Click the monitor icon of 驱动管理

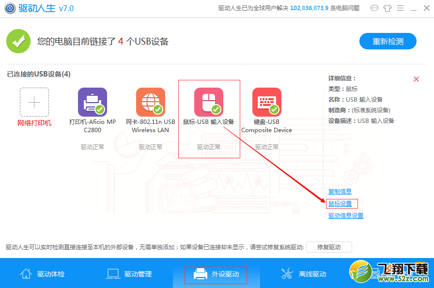tap(113, 274)
